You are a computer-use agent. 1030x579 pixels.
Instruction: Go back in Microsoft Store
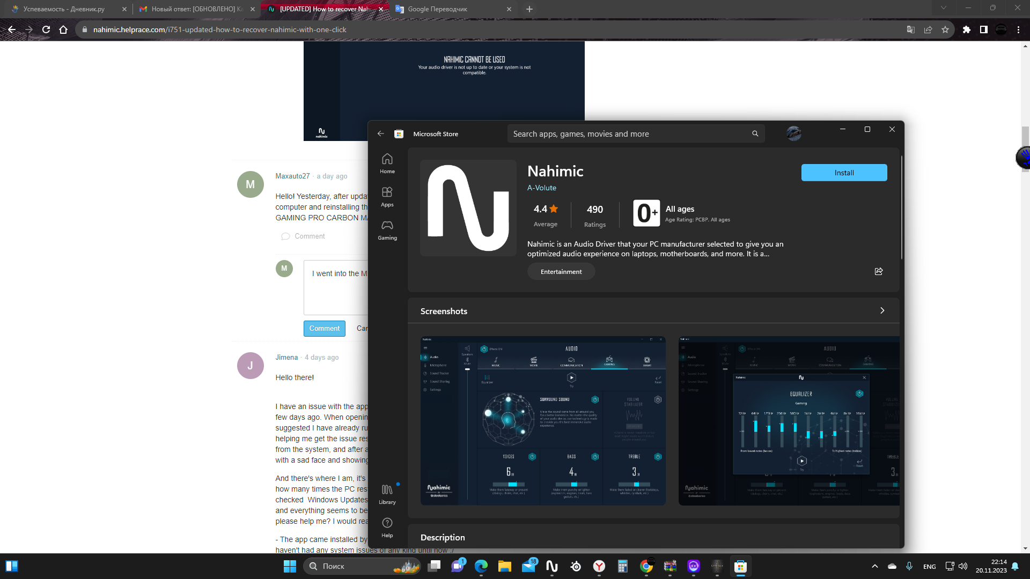pos(380,133)
